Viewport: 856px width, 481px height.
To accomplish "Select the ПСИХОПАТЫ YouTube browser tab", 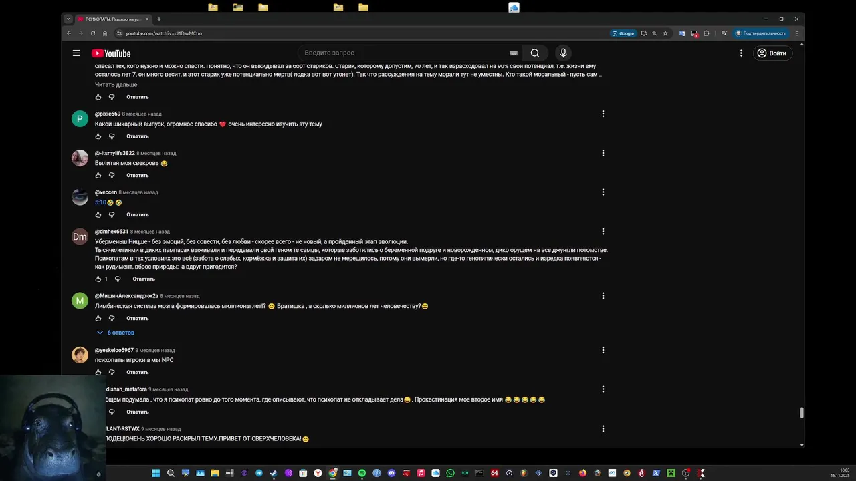I will (x=112, y=19).
